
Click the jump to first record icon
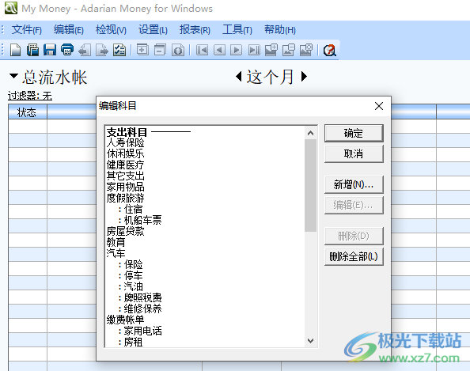(x=202, y=50)
